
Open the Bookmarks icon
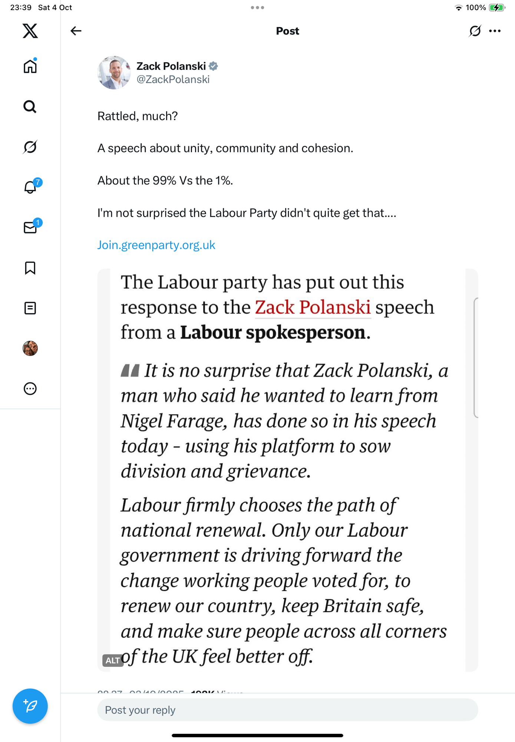point(30,268)
